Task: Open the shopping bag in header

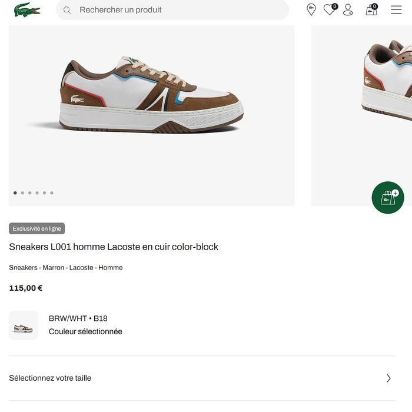Action: pos(371,9)
